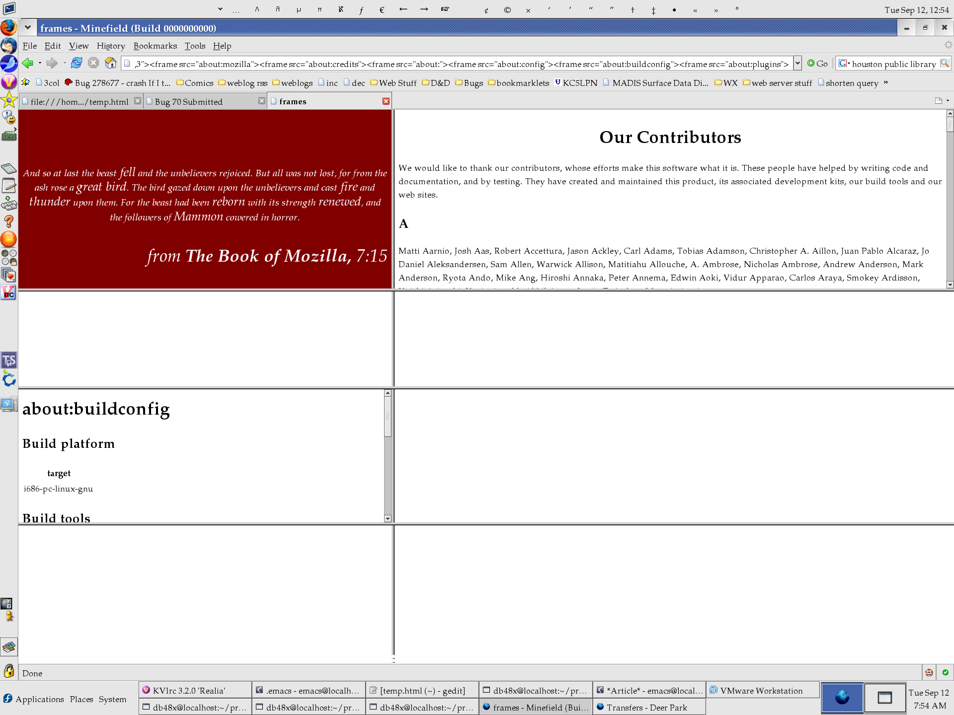Switch to the Bug 70 Submitted tab
Screen dimensions: 954x715
click(205, 101)
